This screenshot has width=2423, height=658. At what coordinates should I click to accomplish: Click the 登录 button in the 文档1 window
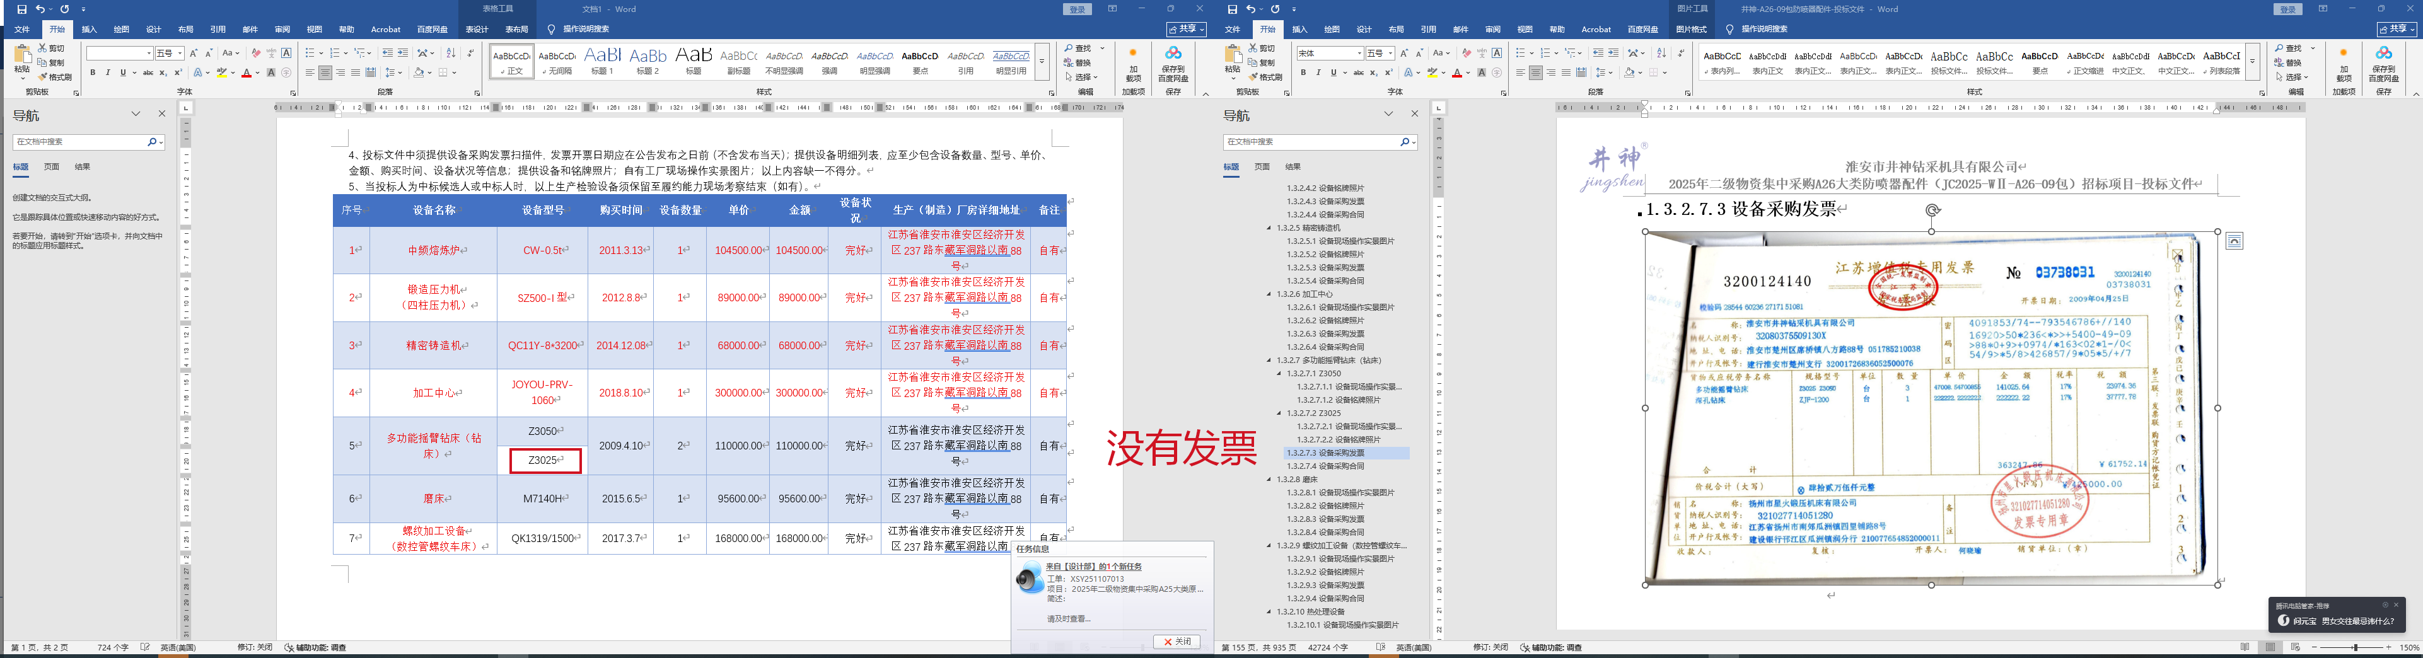(1077, 9)
